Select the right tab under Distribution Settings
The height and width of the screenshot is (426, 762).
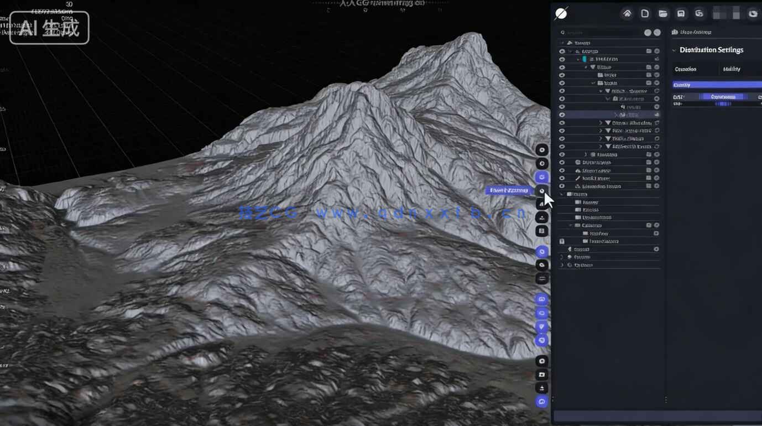[732, 69]
